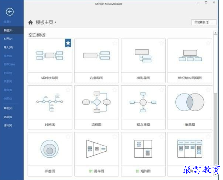Mark the 矩阵图 template as favorite
The width and height of the screenshot is (223, 180).
(161, 136)
